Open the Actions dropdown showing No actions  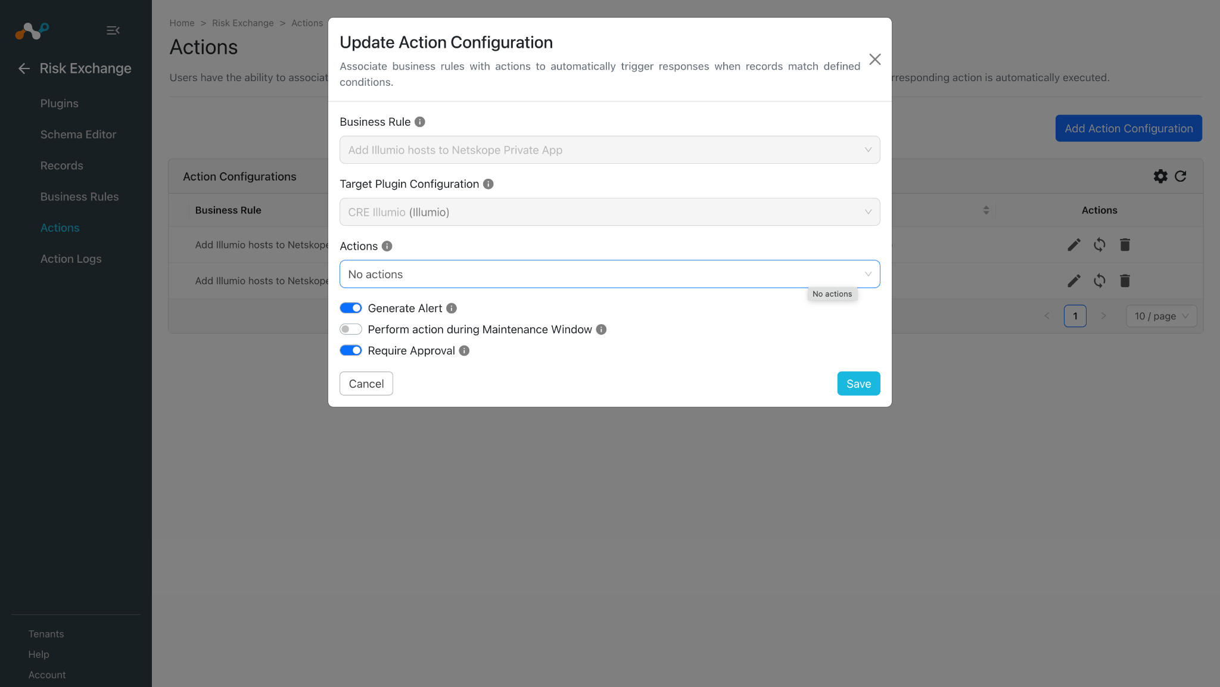pyautogui.click(x=609, y=274)
